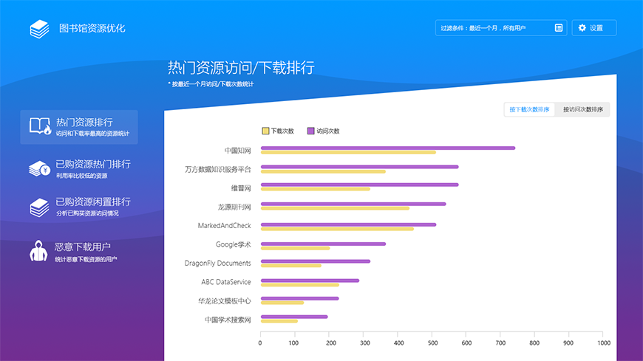Click the book stack icon for 已购资源闲置排行

39,207
